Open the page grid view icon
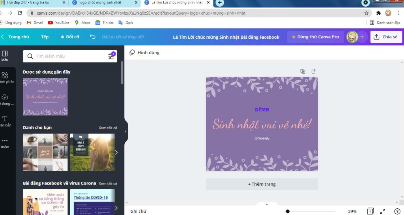Viewport: 404px width, 215px height. point(370,211)
